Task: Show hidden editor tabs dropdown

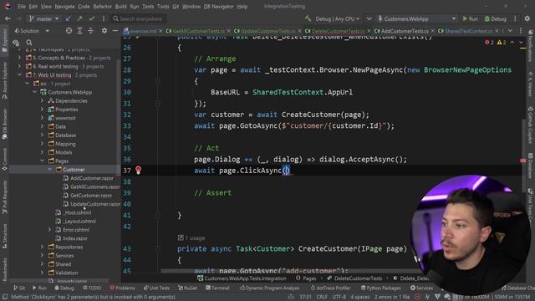Action: click(x=510, y=31)
